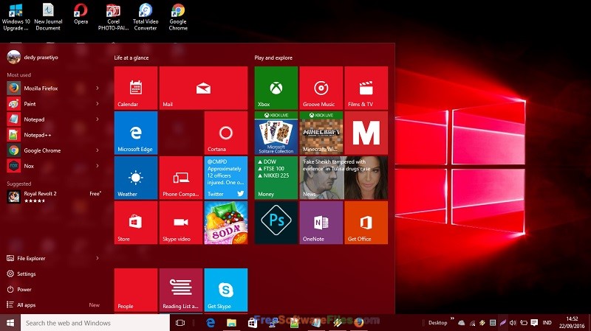Viewport: 591px width, 331px height.
Task: Open the Twitter live tile
Action: 226,178
